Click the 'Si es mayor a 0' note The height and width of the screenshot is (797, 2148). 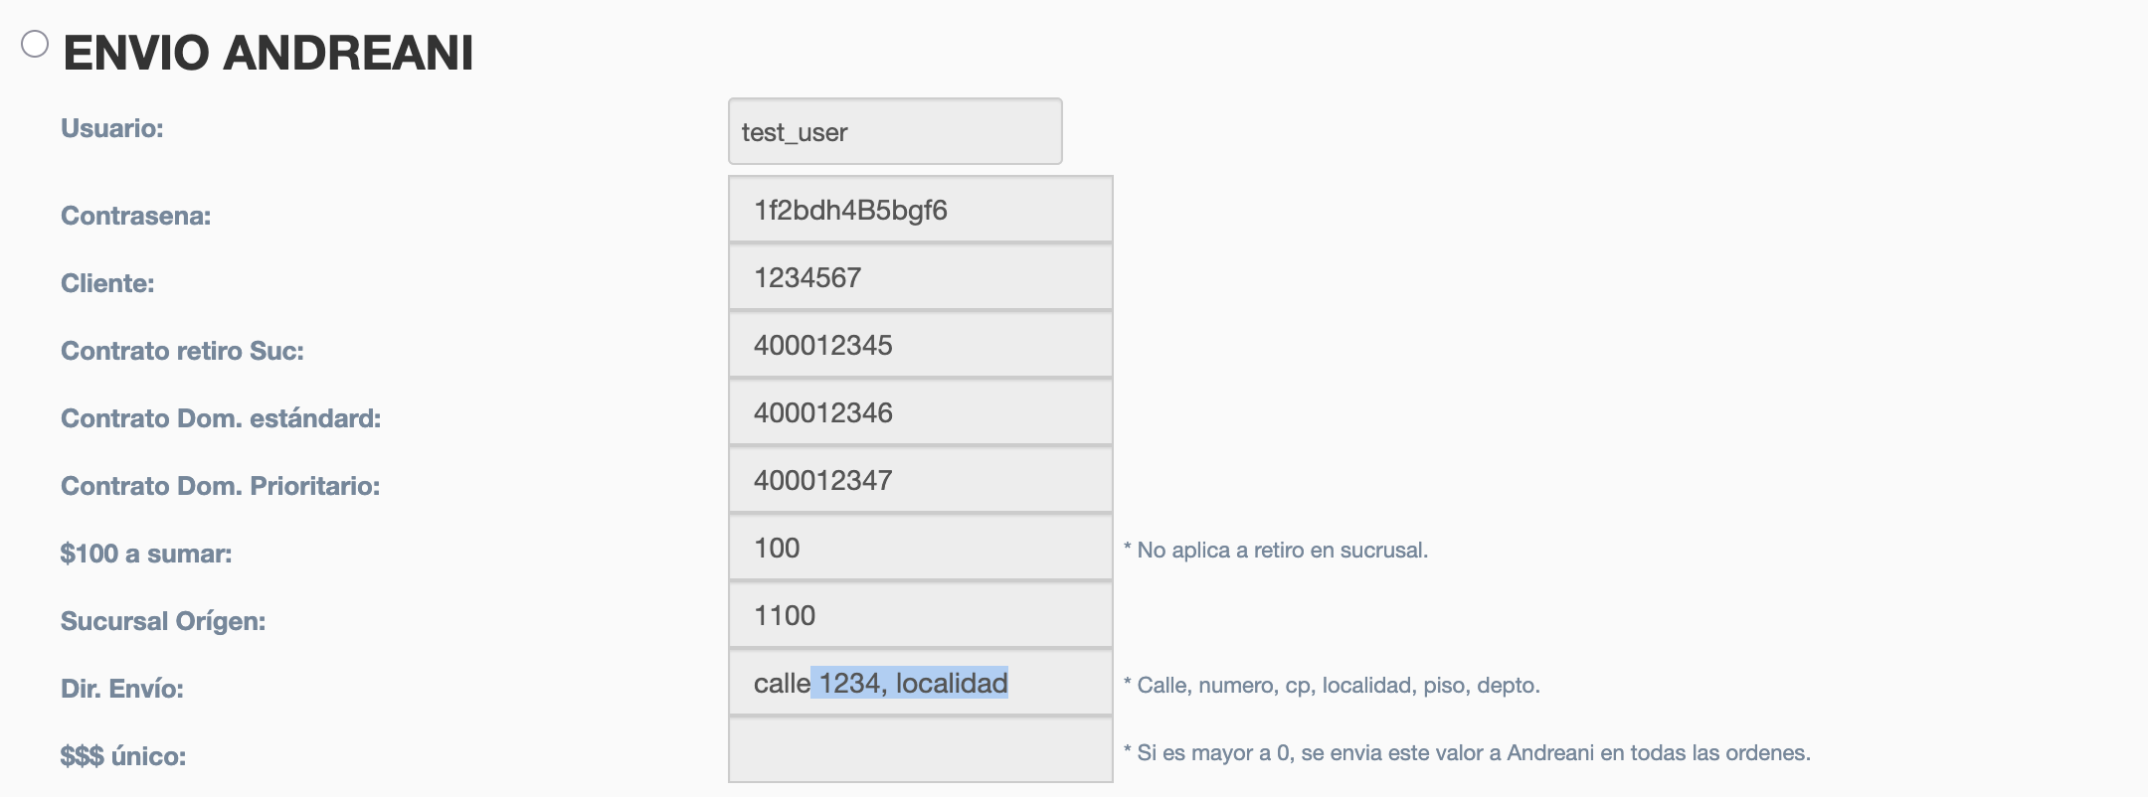1467,752
